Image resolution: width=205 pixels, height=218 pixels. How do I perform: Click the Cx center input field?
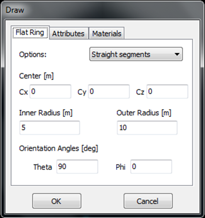pos(51,92)
